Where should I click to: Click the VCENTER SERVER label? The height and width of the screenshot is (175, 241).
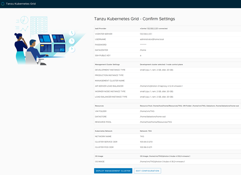[x=104, y=34]
